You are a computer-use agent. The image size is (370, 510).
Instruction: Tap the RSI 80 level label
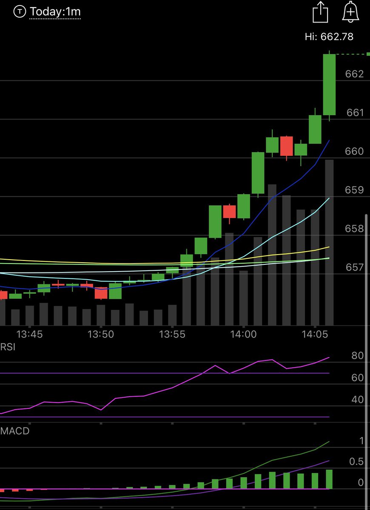pyautogui.click(x=358, y=356)
